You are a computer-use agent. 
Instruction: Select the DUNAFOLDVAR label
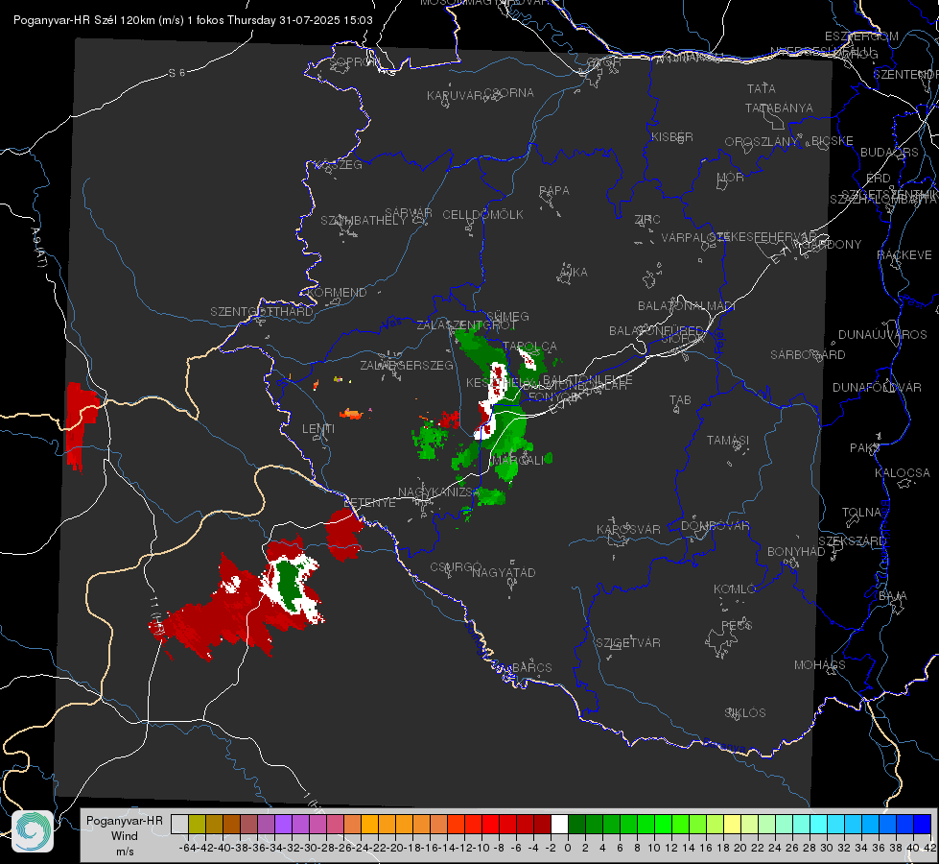tap(877, 387)
